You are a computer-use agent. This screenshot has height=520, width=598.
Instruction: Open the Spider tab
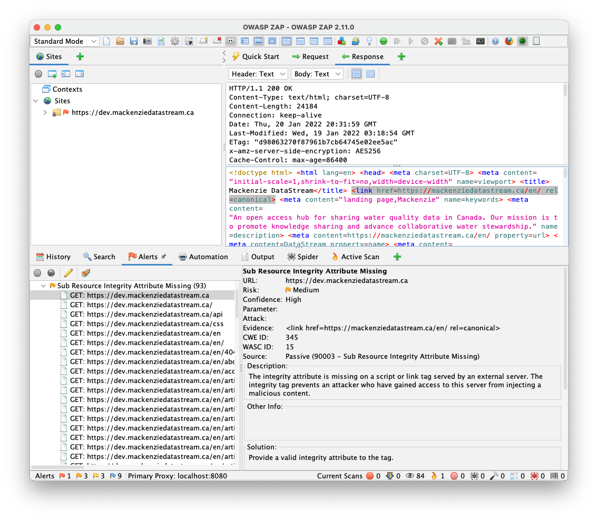(x=303, y=257)
